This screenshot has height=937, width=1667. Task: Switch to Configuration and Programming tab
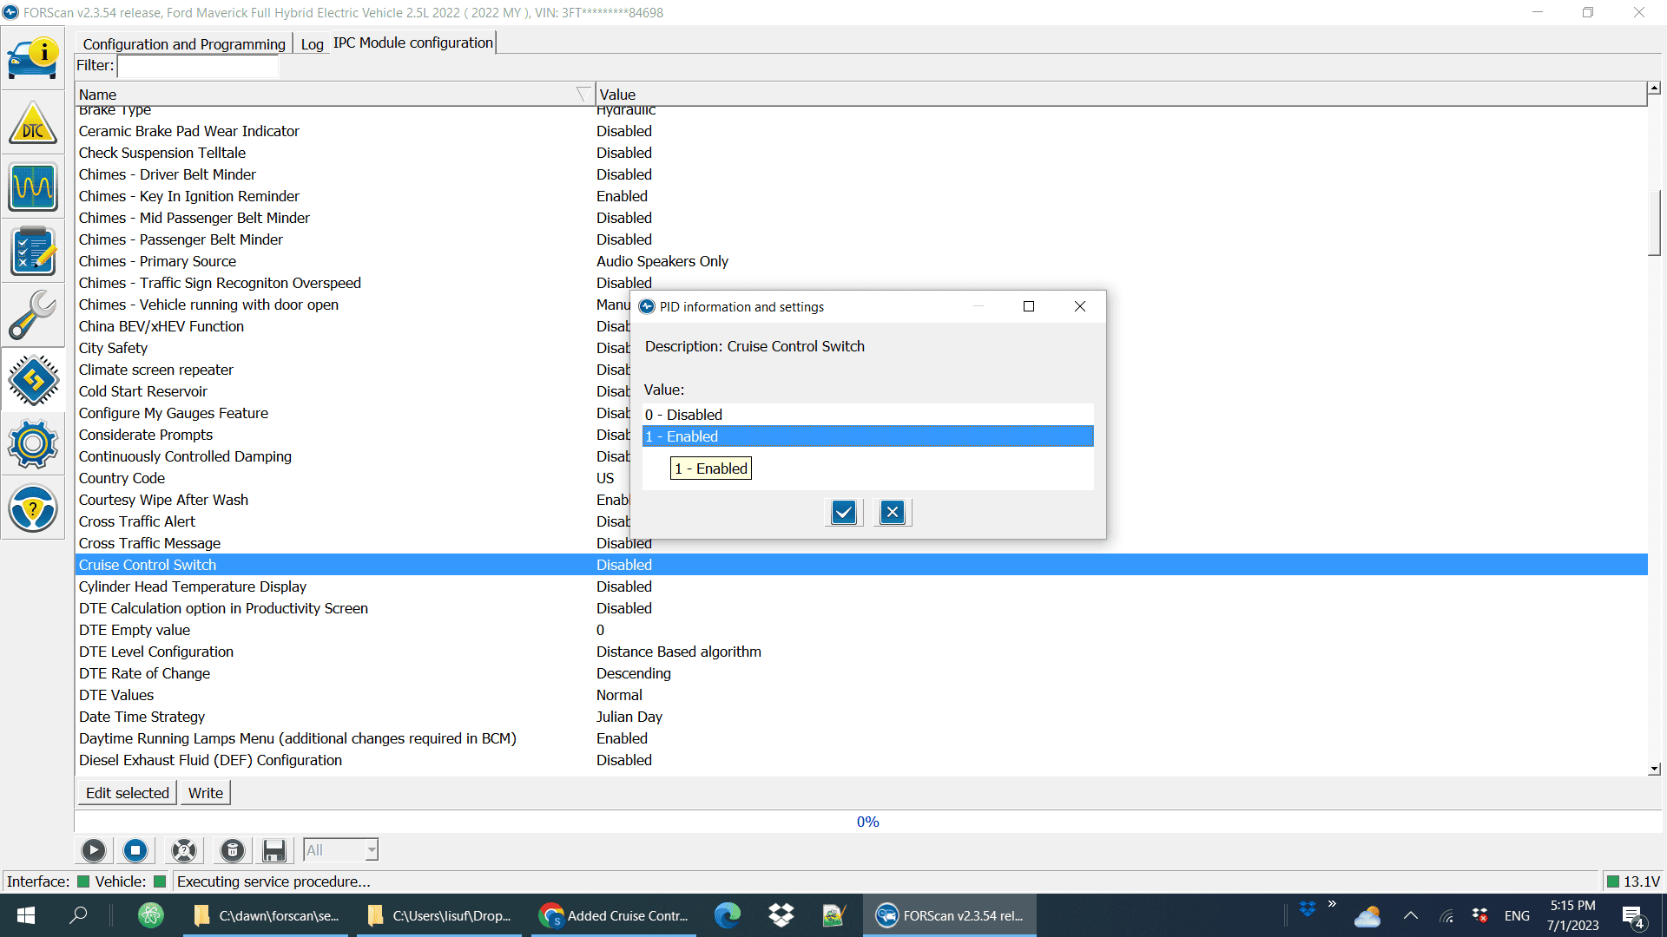pos(184,44)
